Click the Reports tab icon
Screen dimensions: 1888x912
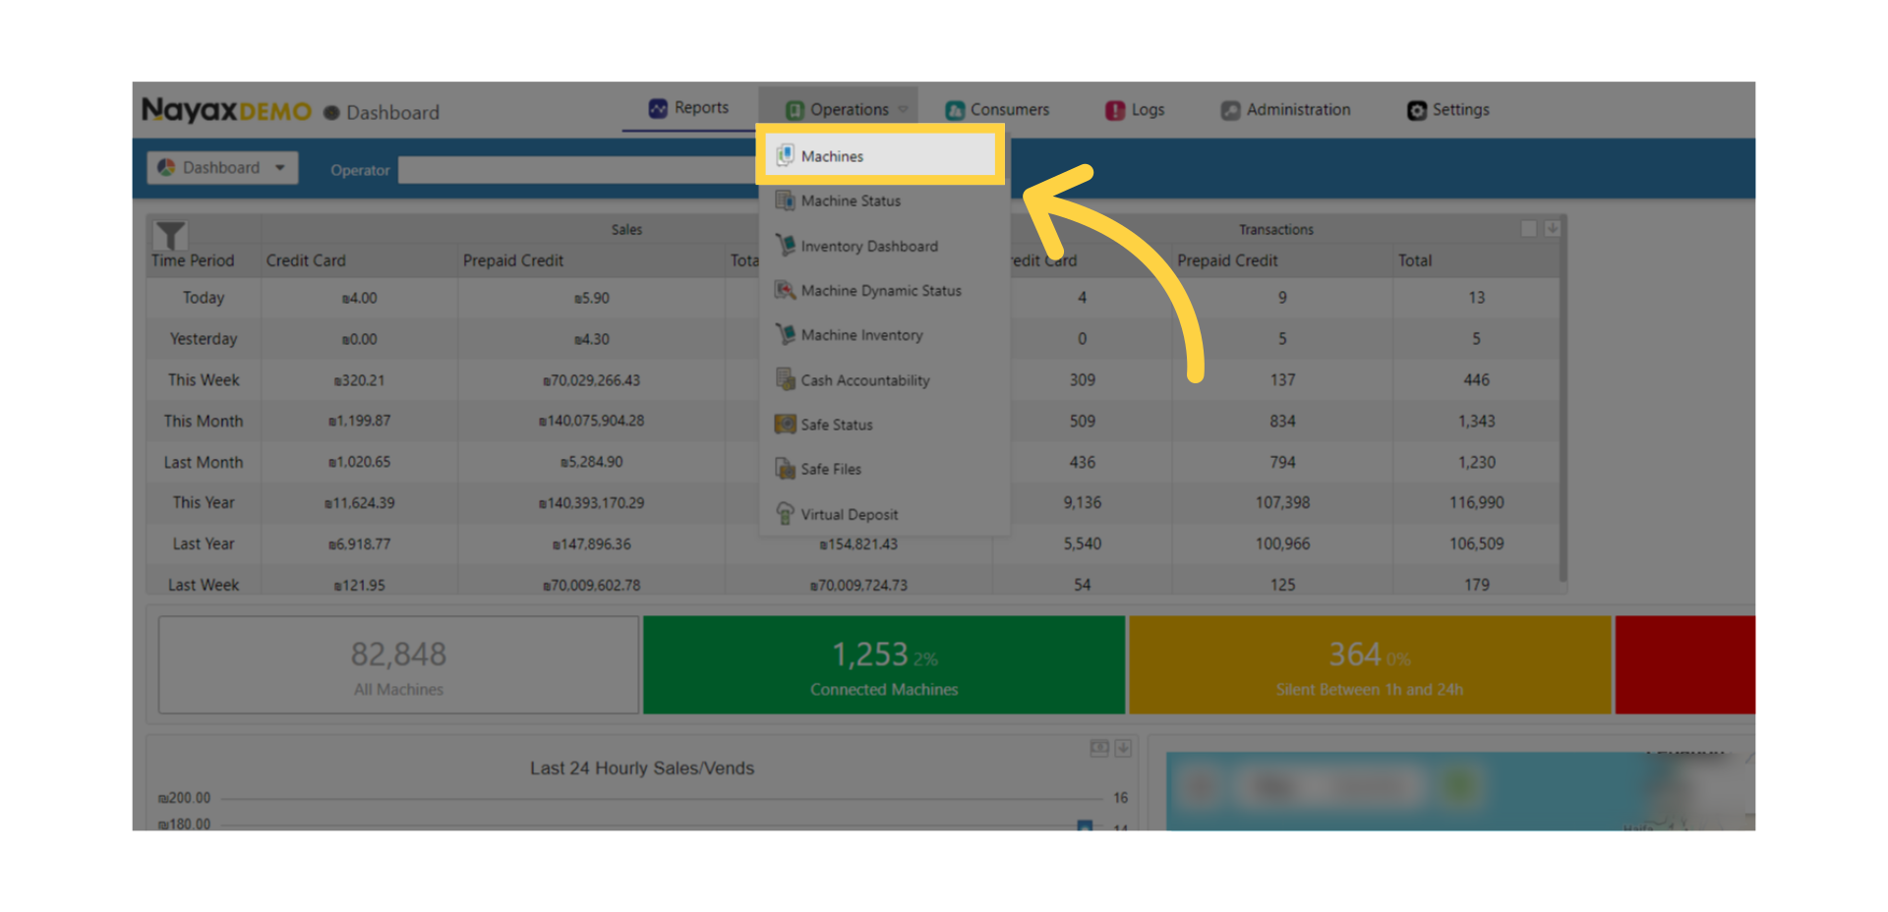[x=658, y=108]
